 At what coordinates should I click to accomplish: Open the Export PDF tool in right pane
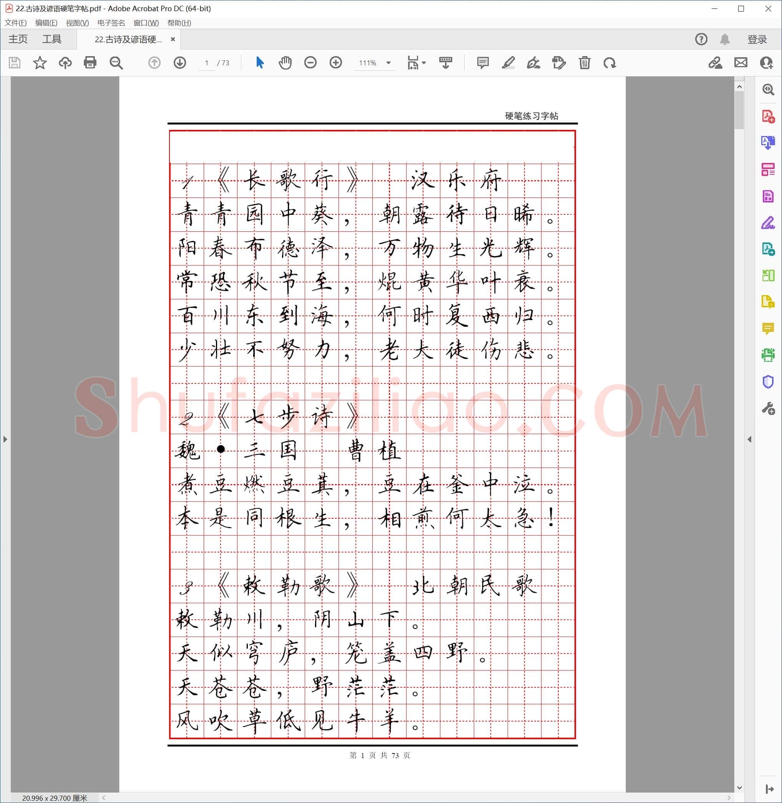click(768, 143)
